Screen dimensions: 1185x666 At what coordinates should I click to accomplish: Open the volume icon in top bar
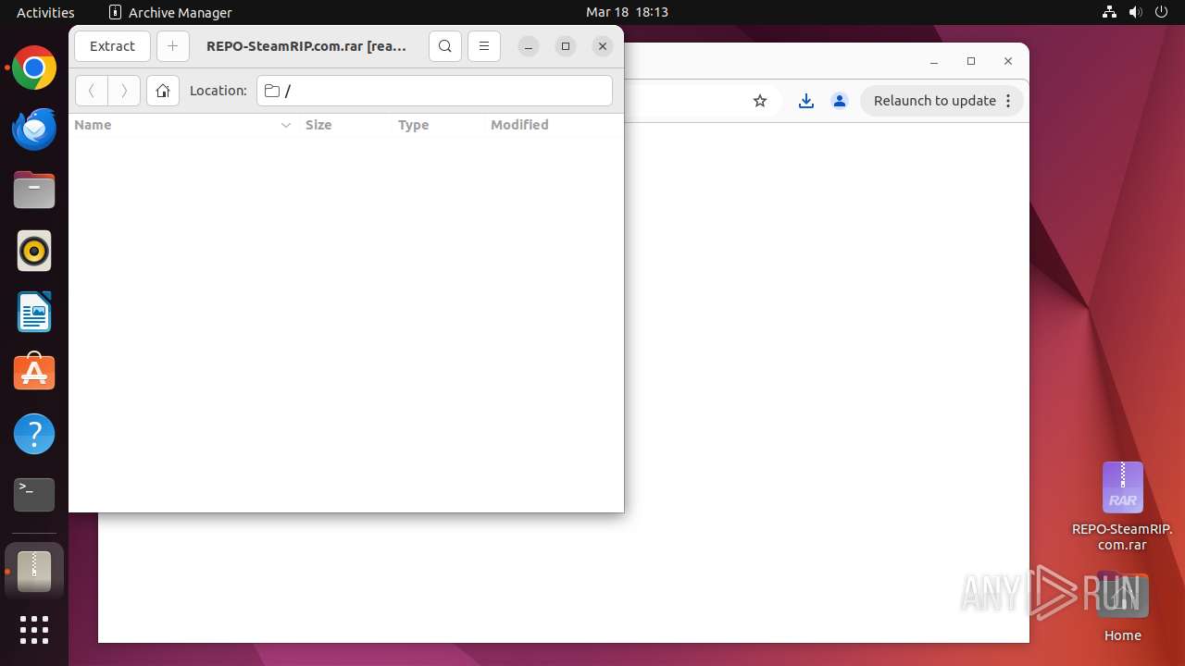pyautogui.click(x=1134, y=12)
